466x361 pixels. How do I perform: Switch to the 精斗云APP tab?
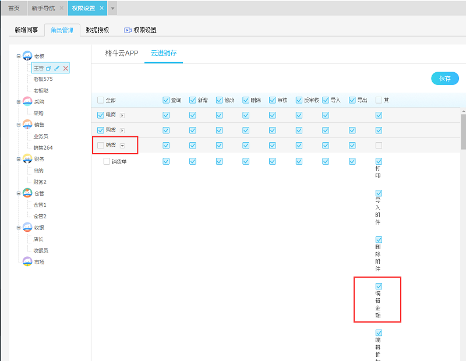point(121,53)
